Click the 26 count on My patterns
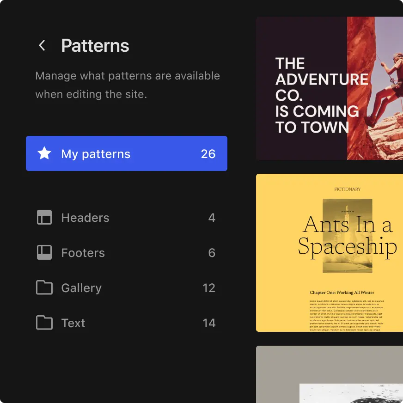Viewport: 403px width, 403px height. pyautogui.click(x=208, y=154)
